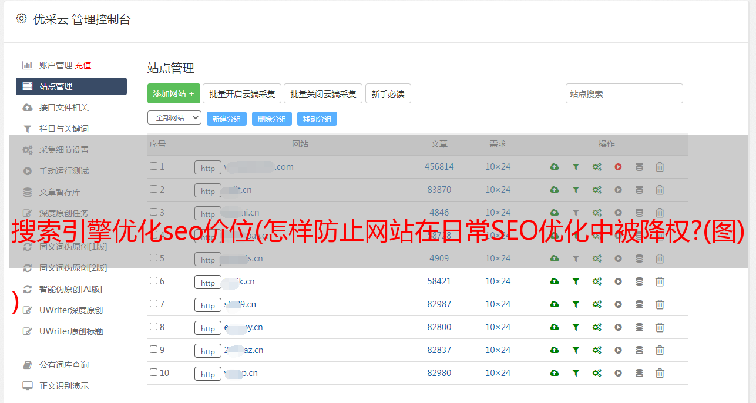
Task: Tick the checkbox for site row 9
Action: tap(153, 350)
